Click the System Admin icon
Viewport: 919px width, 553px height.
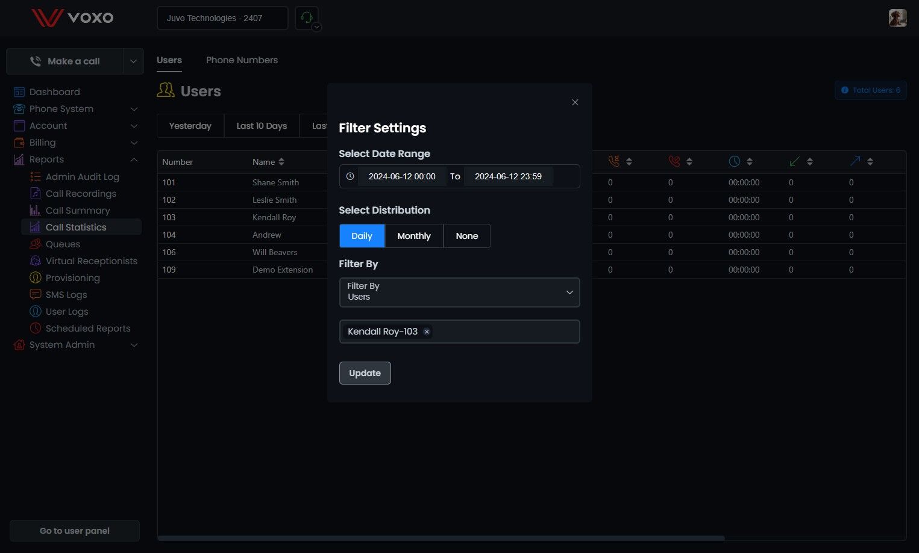point(19,345)
